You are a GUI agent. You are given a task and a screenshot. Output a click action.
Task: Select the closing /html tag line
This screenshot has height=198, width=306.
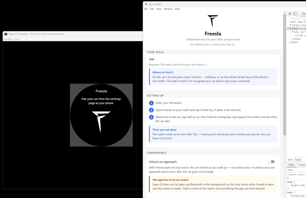click(294, 42)
